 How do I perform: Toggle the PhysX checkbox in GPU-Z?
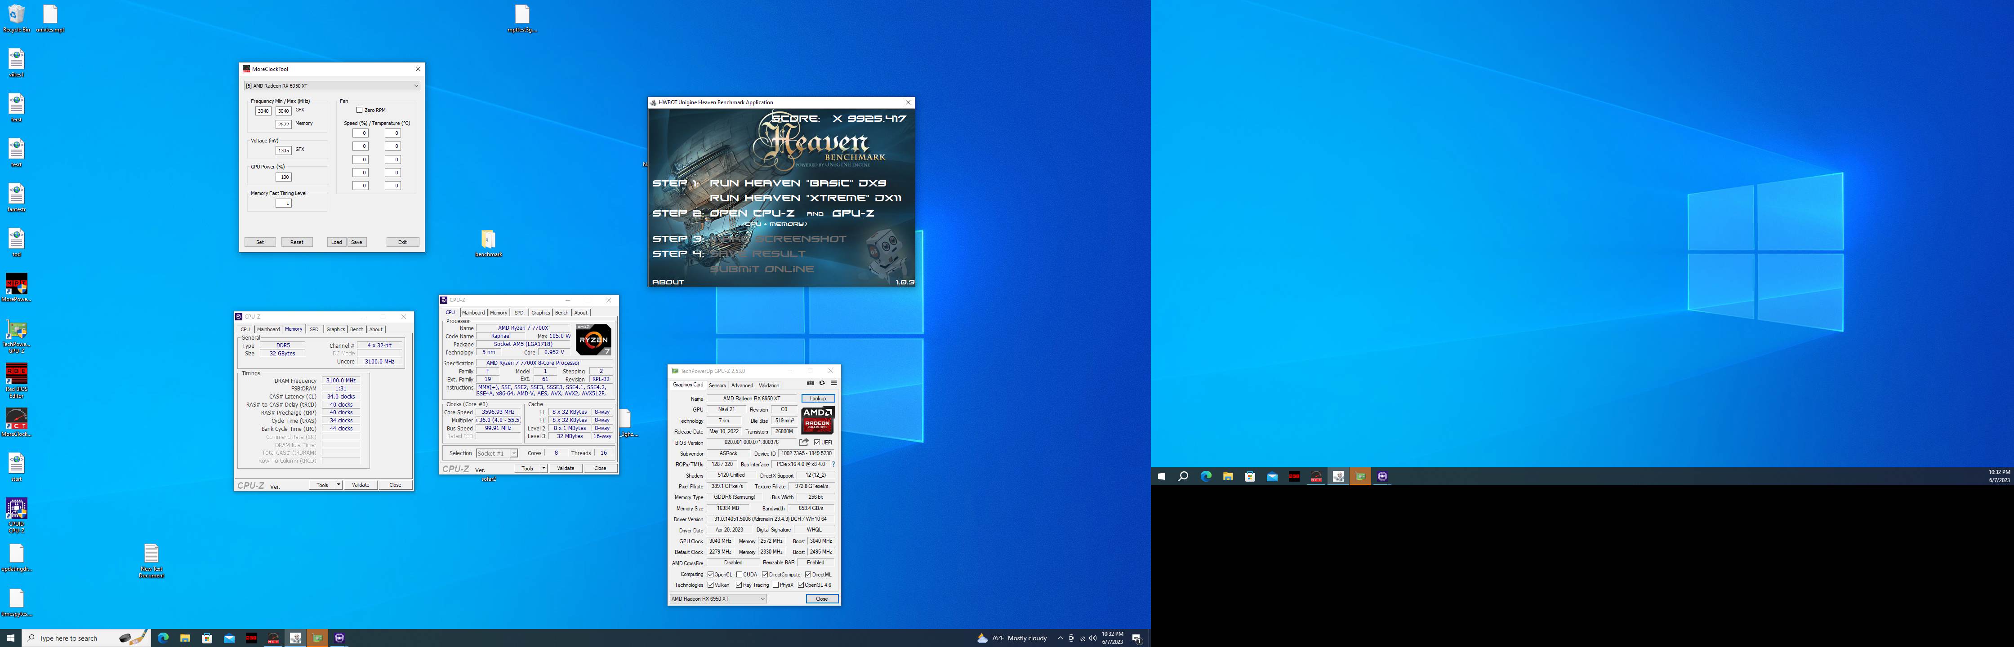[x=775, y=585]
